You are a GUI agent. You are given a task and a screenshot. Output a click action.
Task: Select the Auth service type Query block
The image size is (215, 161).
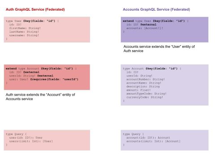coord(47,140)
